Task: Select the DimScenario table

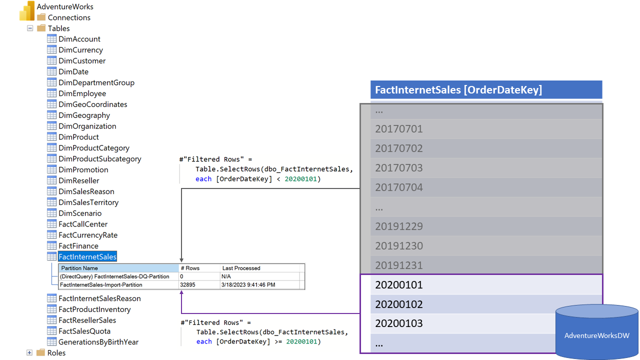Action: (80, 213)
